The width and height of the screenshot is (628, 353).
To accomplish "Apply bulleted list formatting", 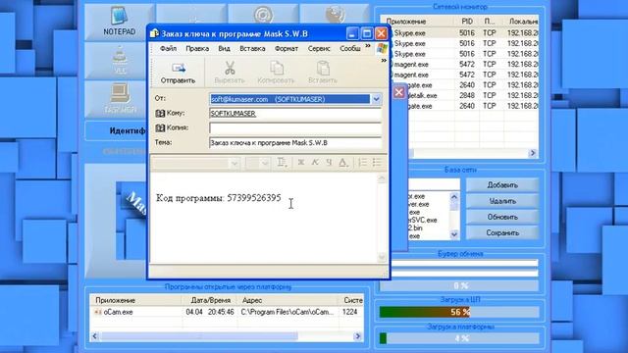I will click(377, 162).
